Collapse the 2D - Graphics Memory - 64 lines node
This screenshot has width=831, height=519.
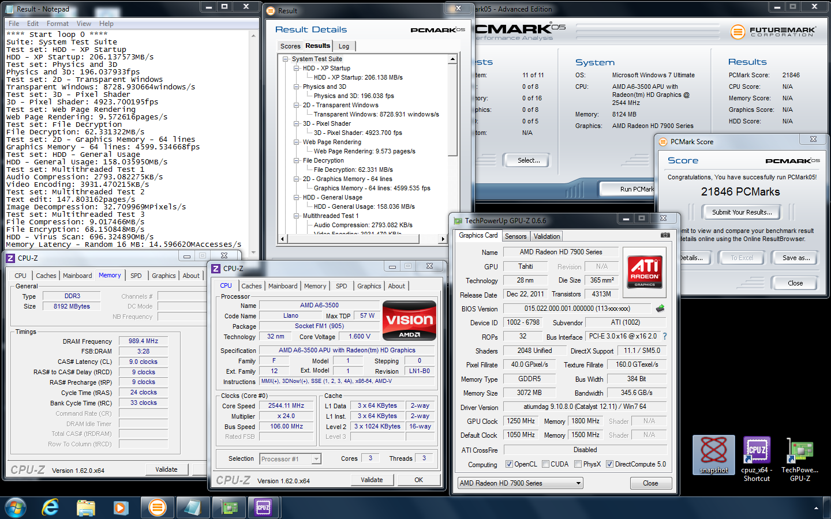[x=296, y=179]
